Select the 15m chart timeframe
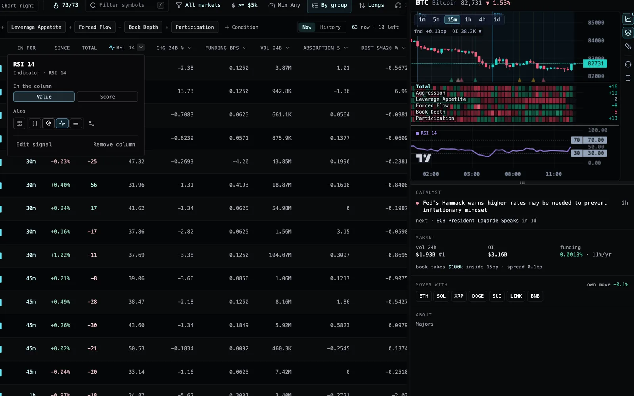Viewport: 634px width, 396px height. click(x=452, y=19)
